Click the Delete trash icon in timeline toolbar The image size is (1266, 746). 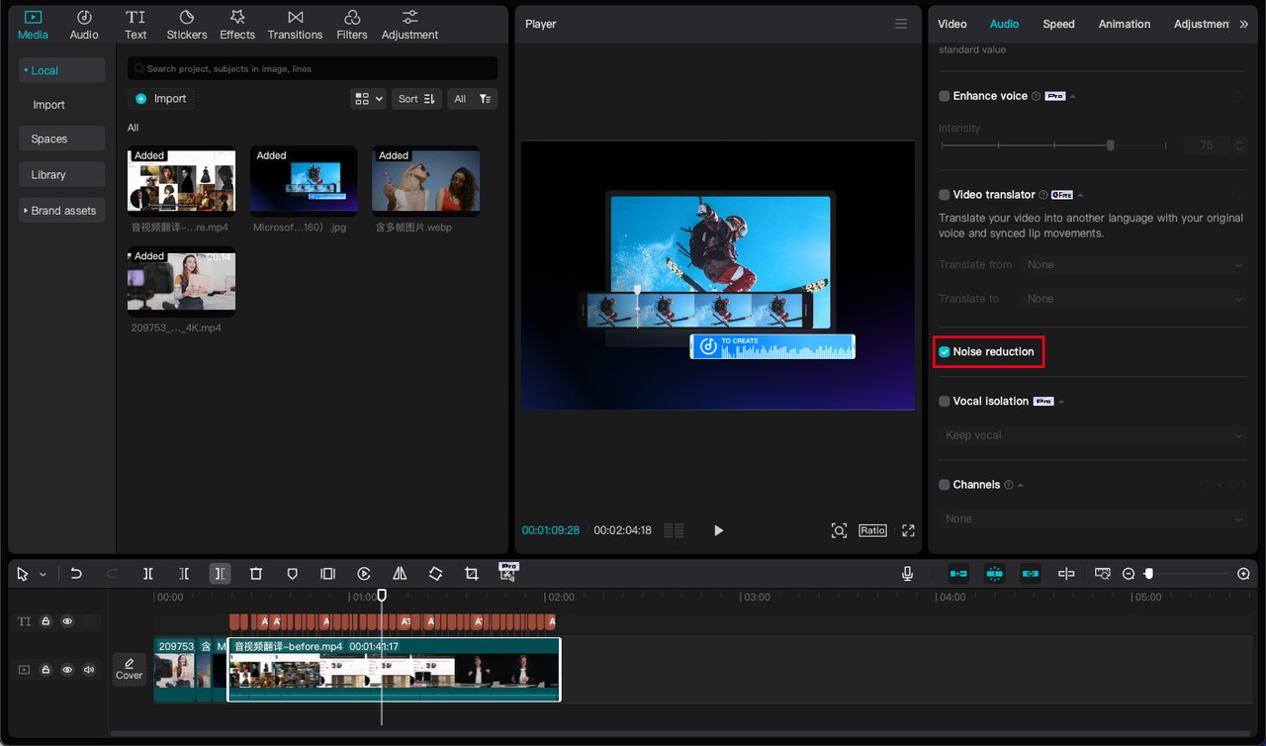point(256,574)
